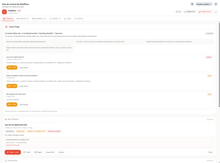Screen dimensions: 220x163
Task: Open the More actions menu
Action: (210, 152)
